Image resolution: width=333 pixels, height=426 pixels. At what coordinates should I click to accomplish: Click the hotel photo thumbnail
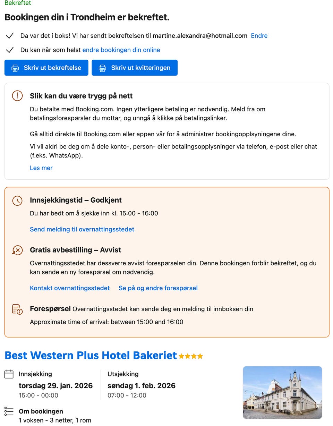[282, 392]
